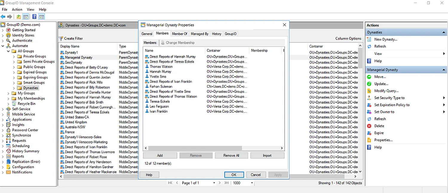
Task: Click the dialog Help button
Action: [x=149, y=175]
